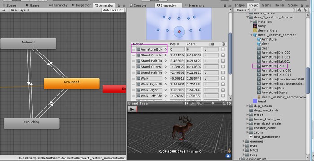
Task: Click object picker circle beside Walk Right motion
Action: click(166, 90)
